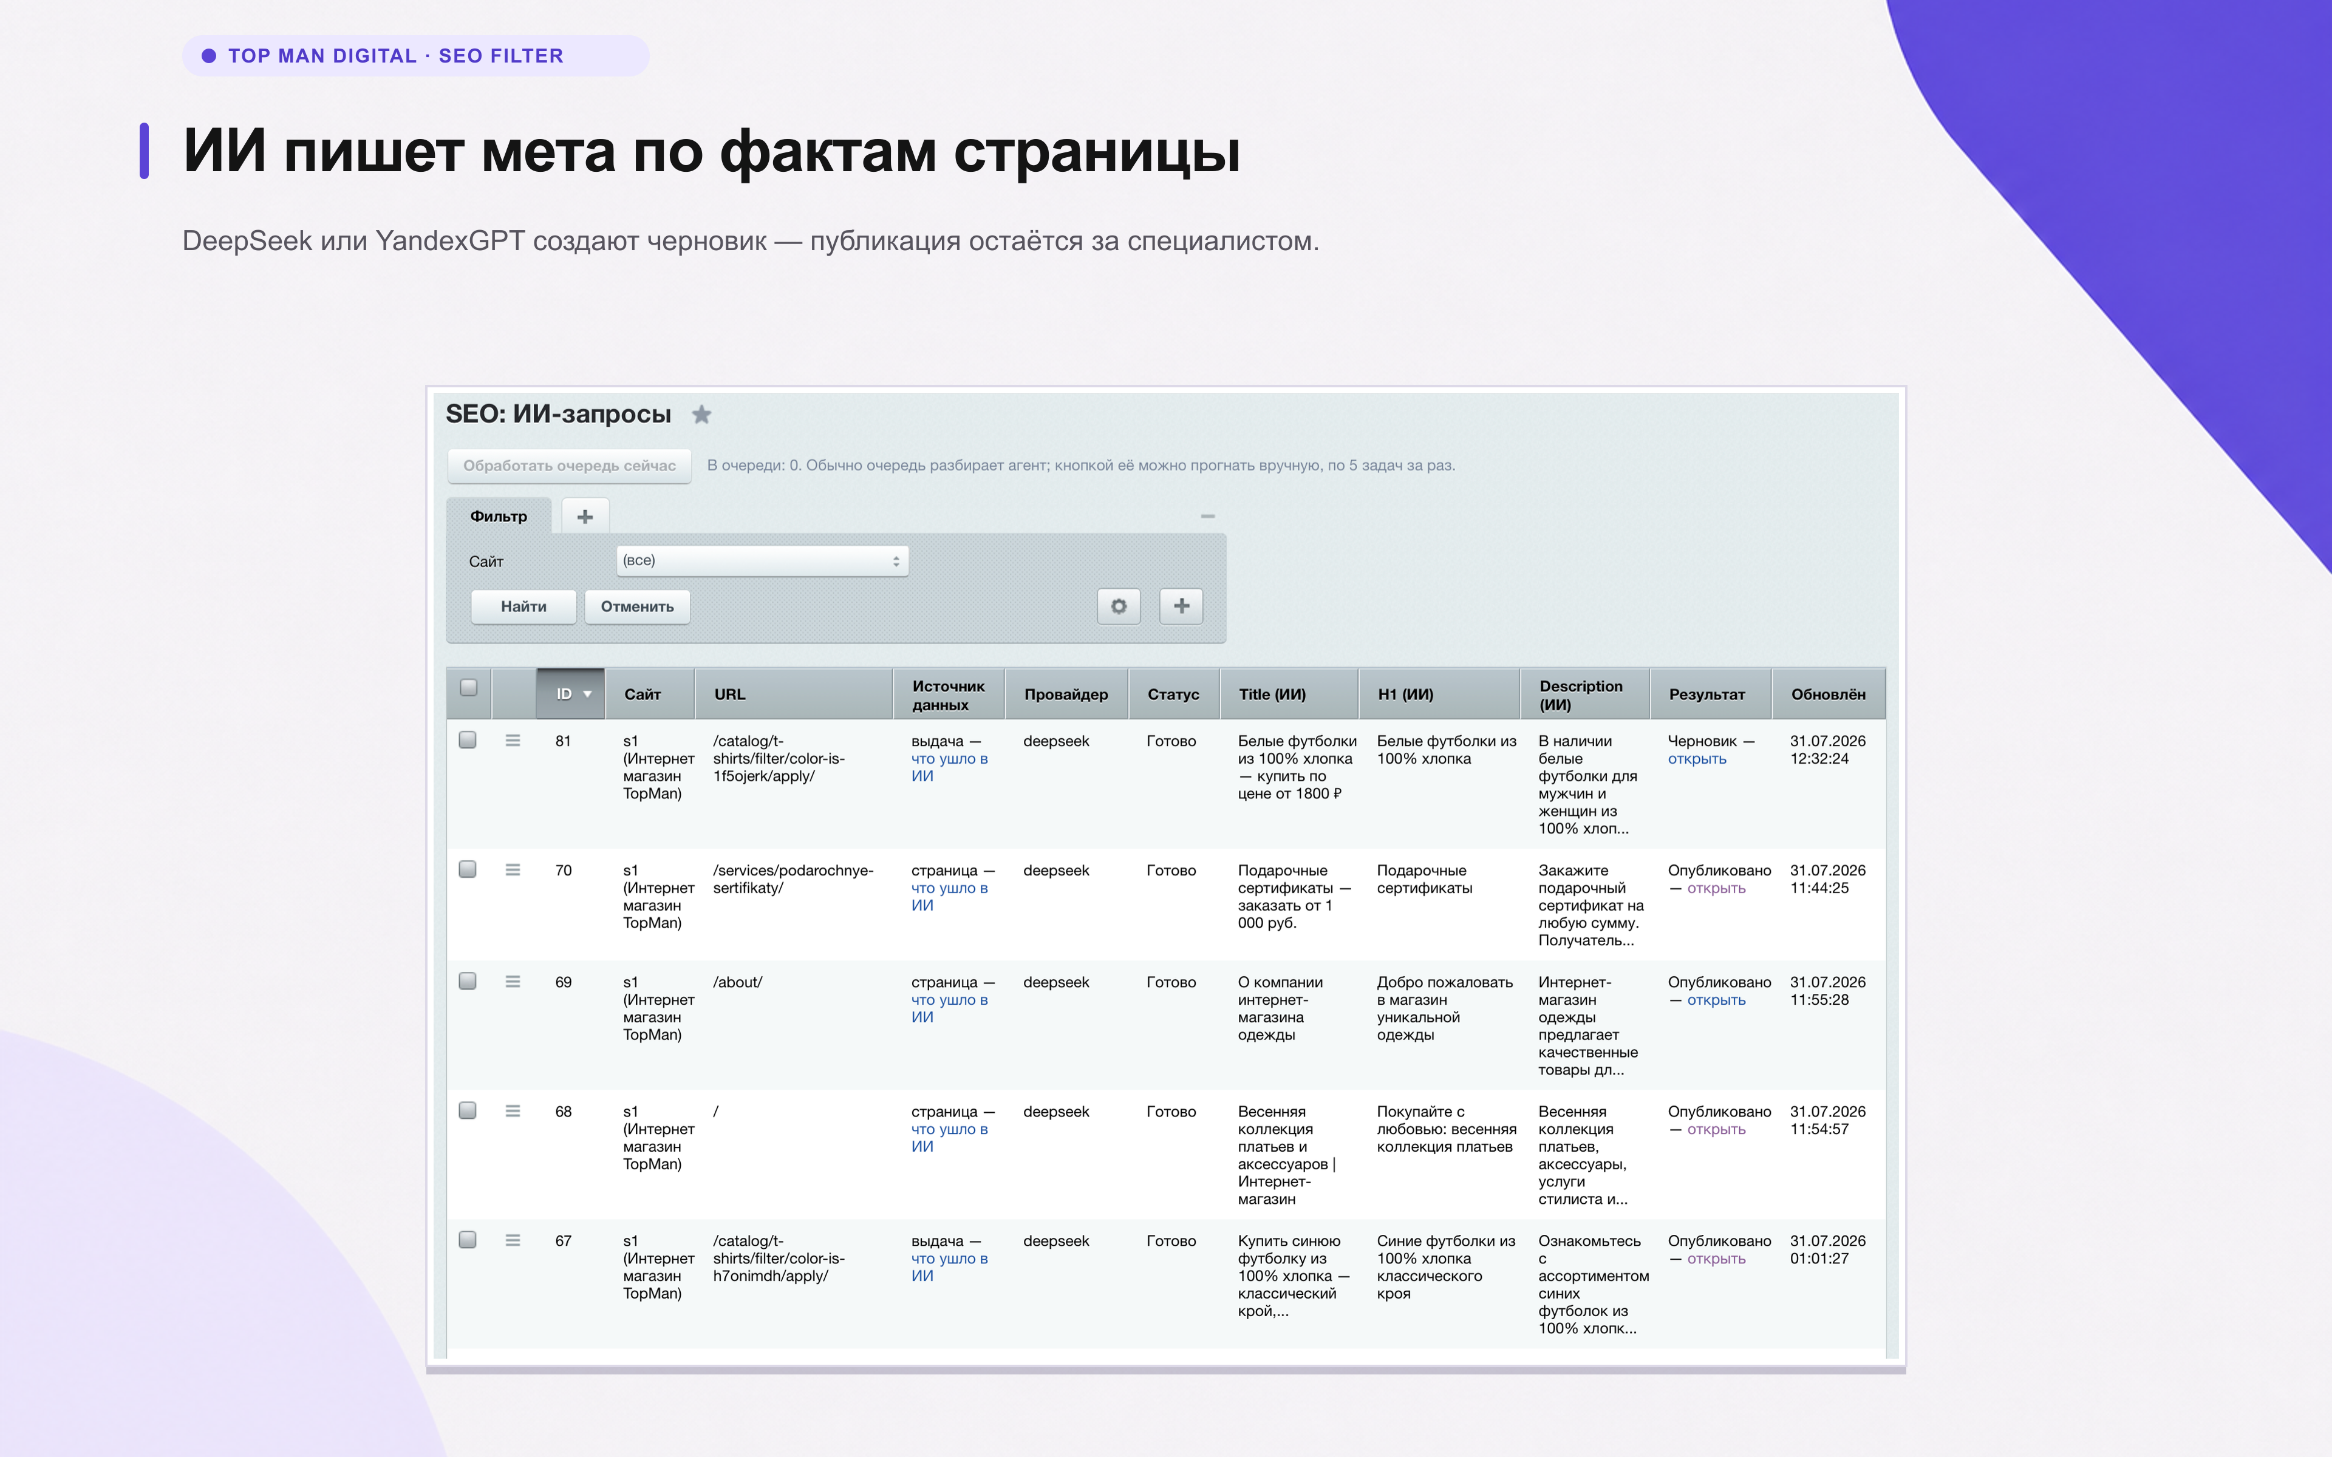Sort by the Результат column header
This screenshot has width=2332, height=1457.
tap(1711, 694)
